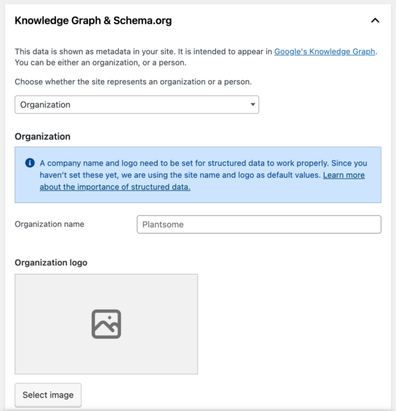Click the 'You can be either an organization' sentence

pos(100,63)
